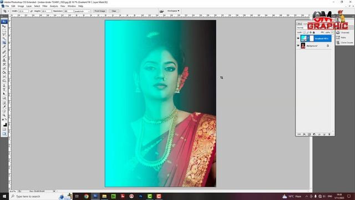Image resolution: width=355 pixels, height=200 pixels.
Task: Toggle lock transparent pixels
Action: [305, 32]
